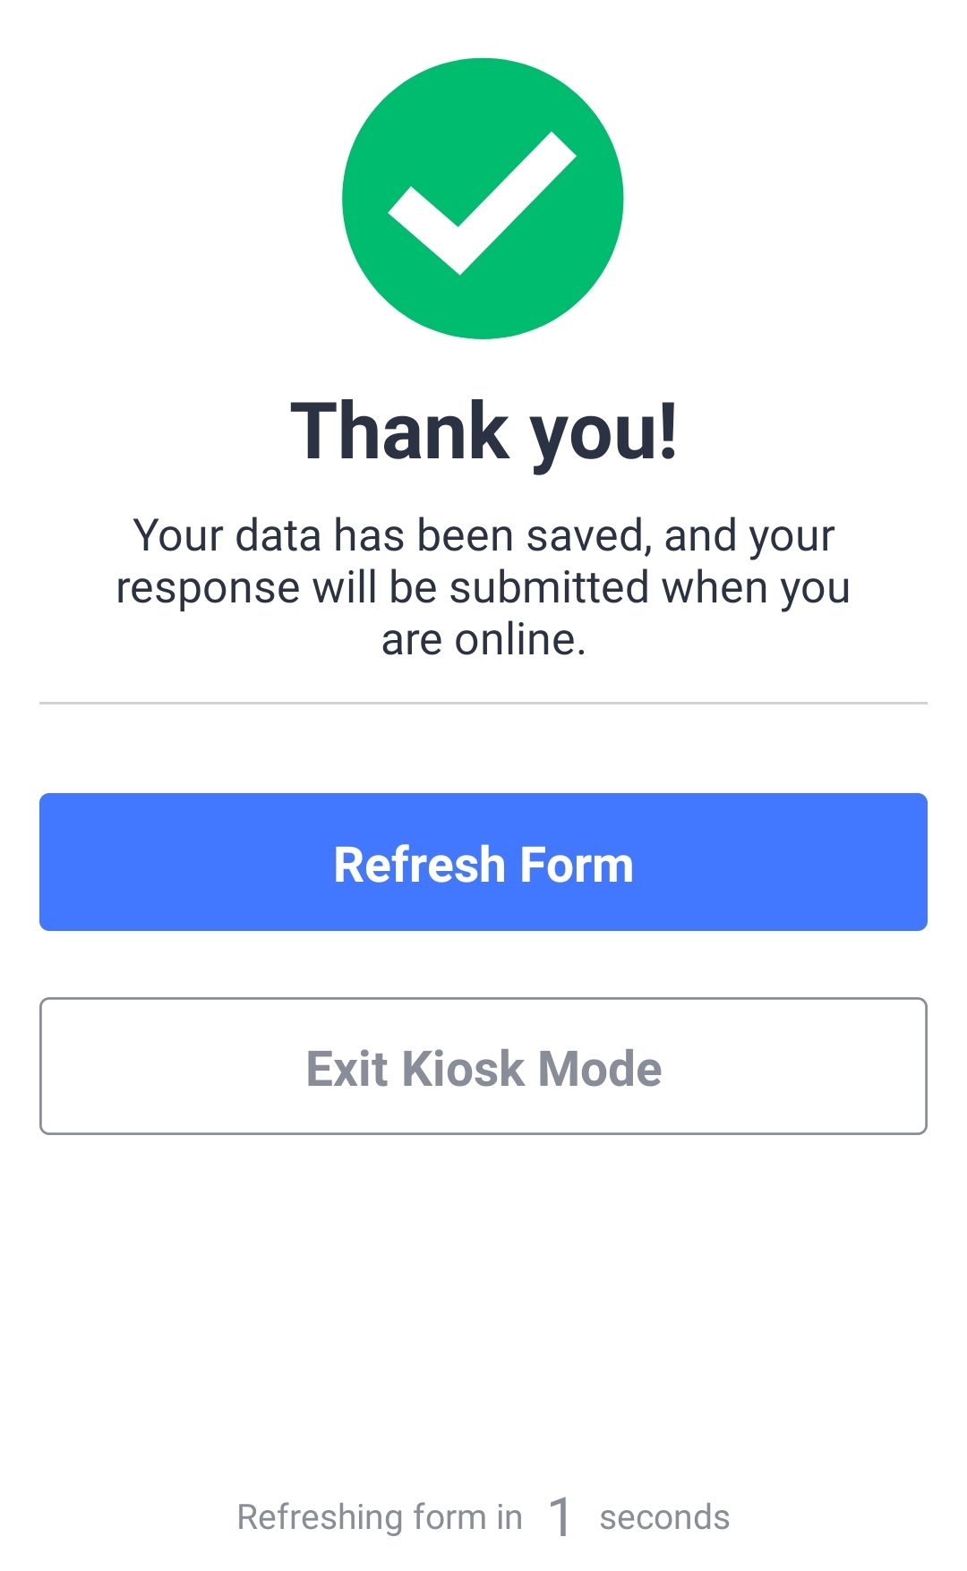Tap the word "Thank" in the heading
Image resolution: width=967 pixels, height=1571 pixels.
click(400, 431)
